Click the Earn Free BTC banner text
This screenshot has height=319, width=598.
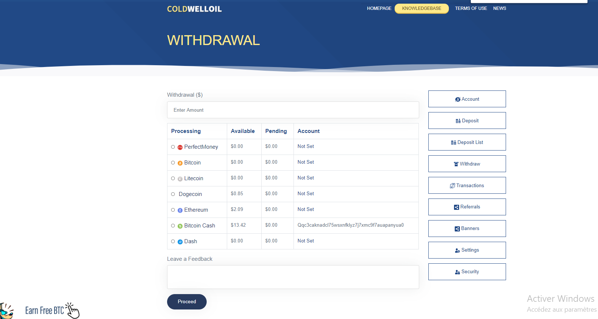click(44, 311)
